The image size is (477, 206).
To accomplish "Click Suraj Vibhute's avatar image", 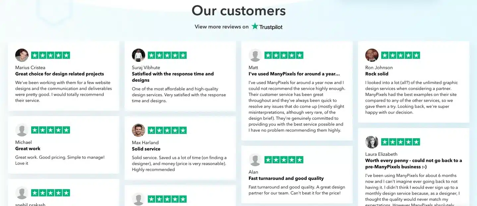I will [139, 55].
